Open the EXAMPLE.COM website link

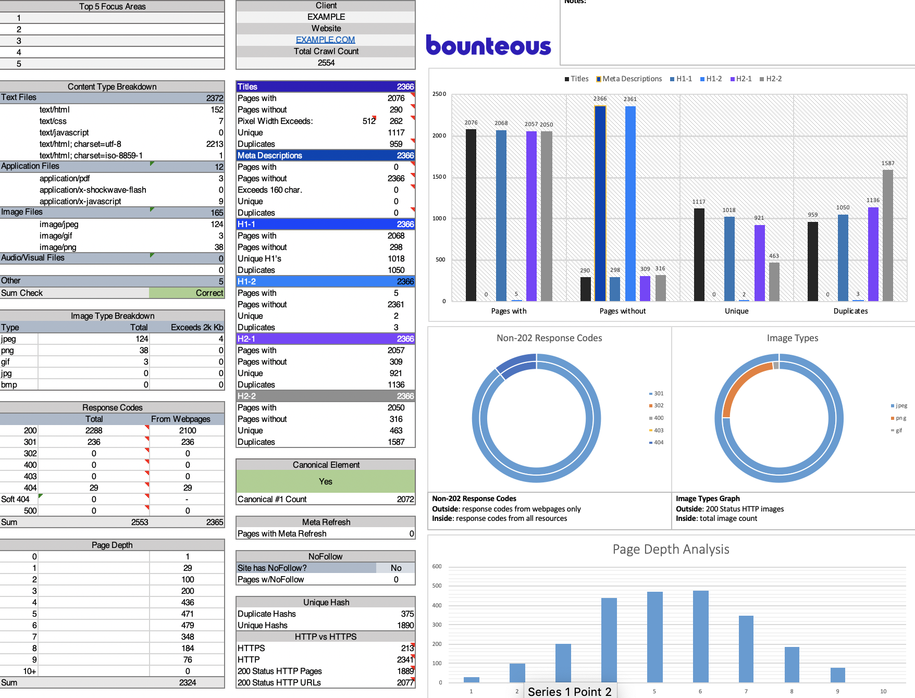tap(326, 40)
